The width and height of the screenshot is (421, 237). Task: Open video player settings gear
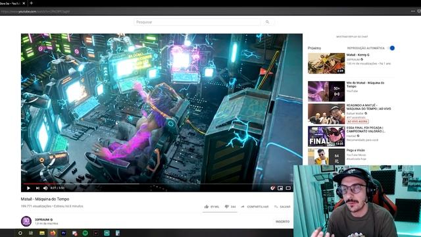pyautogui.click(x=272, y=188)
